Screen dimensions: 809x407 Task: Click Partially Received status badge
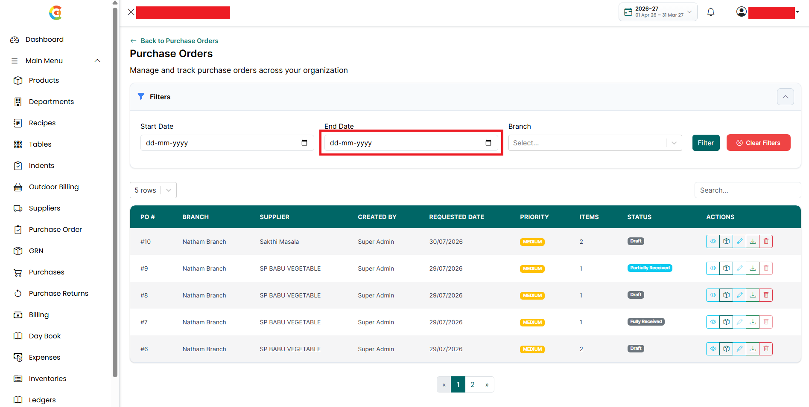pyautogui.click(x=650, y=268)
